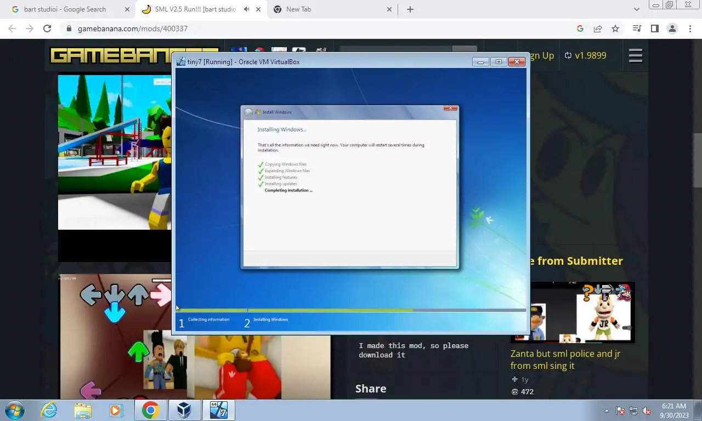Open volume speaker icon in tray
This screenshot has height=421, width=702.
(x=647, y=411)
